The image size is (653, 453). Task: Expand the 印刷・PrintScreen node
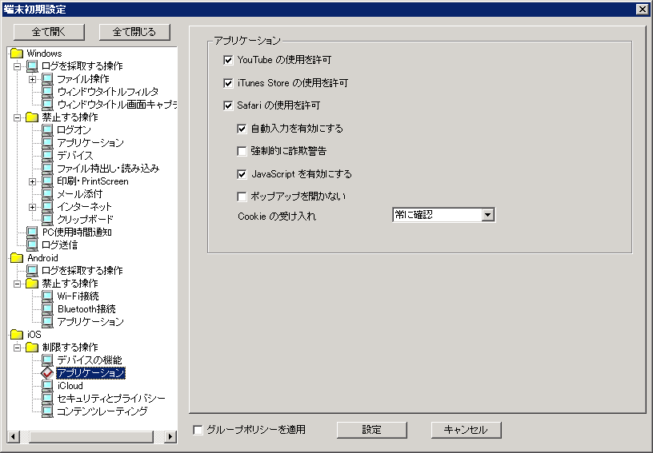click(x=33, y=181)
